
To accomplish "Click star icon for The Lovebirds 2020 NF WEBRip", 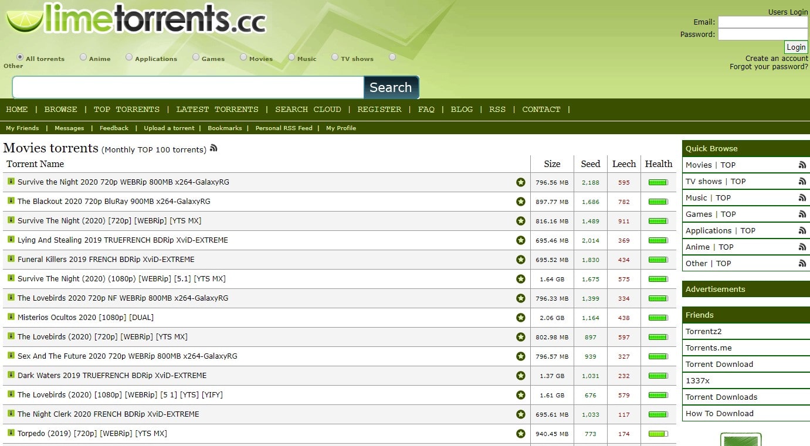I will tap(520, 298).
